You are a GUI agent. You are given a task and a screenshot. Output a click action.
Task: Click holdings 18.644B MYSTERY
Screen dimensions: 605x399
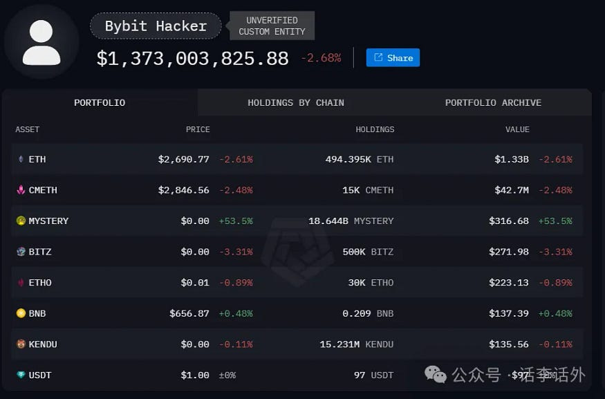tap(351, 221)
